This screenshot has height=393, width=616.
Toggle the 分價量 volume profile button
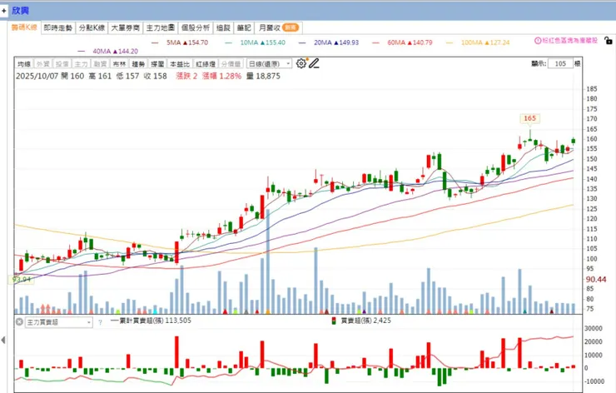click(231, 63)
